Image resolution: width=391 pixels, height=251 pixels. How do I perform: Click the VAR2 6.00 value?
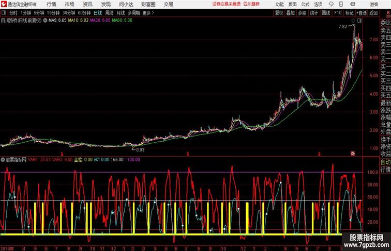coord(62,160)
